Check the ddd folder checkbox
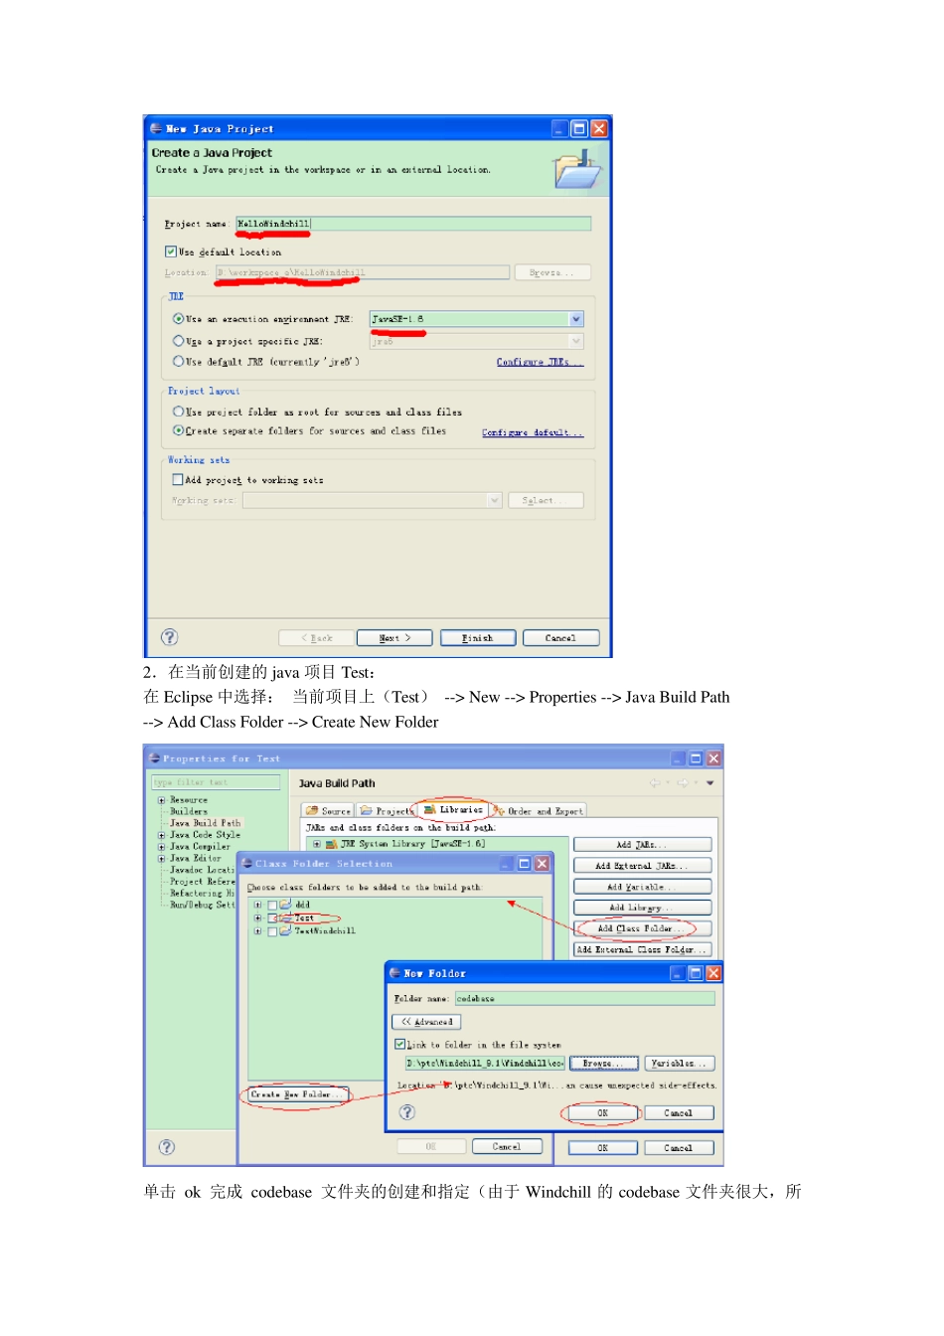 pyautogui.click(x=272, y=905)
